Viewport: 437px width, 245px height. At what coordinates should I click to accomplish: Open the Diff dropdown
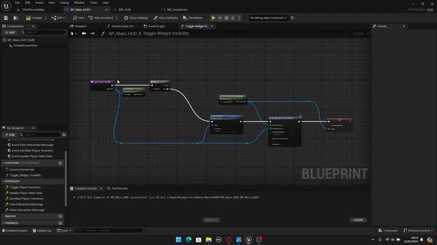click(58, 18)
